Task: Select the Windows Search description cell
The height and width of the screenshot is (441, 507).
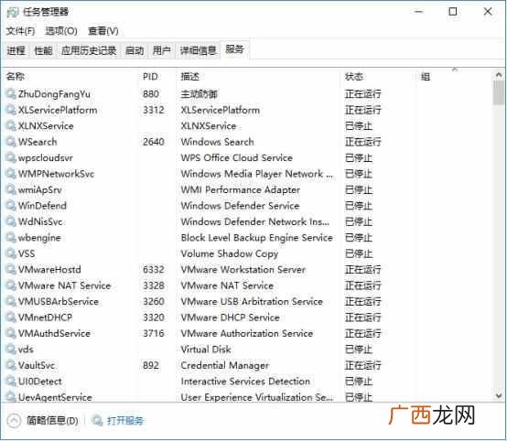Action: pos(217,142)
